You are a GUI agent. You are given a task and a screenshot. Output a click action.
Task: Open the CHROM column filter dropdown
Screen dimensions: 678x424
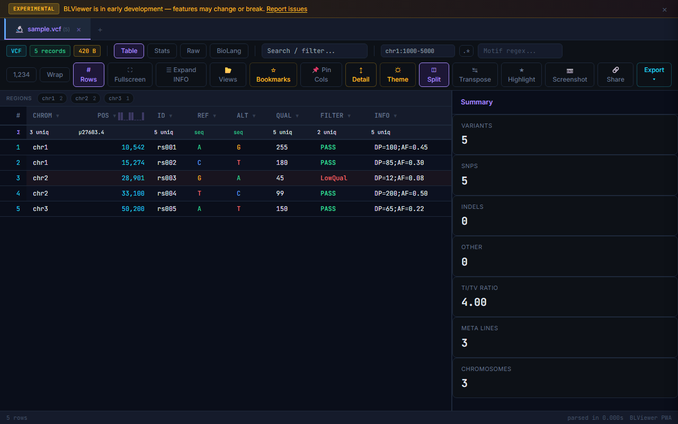pyautogui.click(x=58, y=116)
